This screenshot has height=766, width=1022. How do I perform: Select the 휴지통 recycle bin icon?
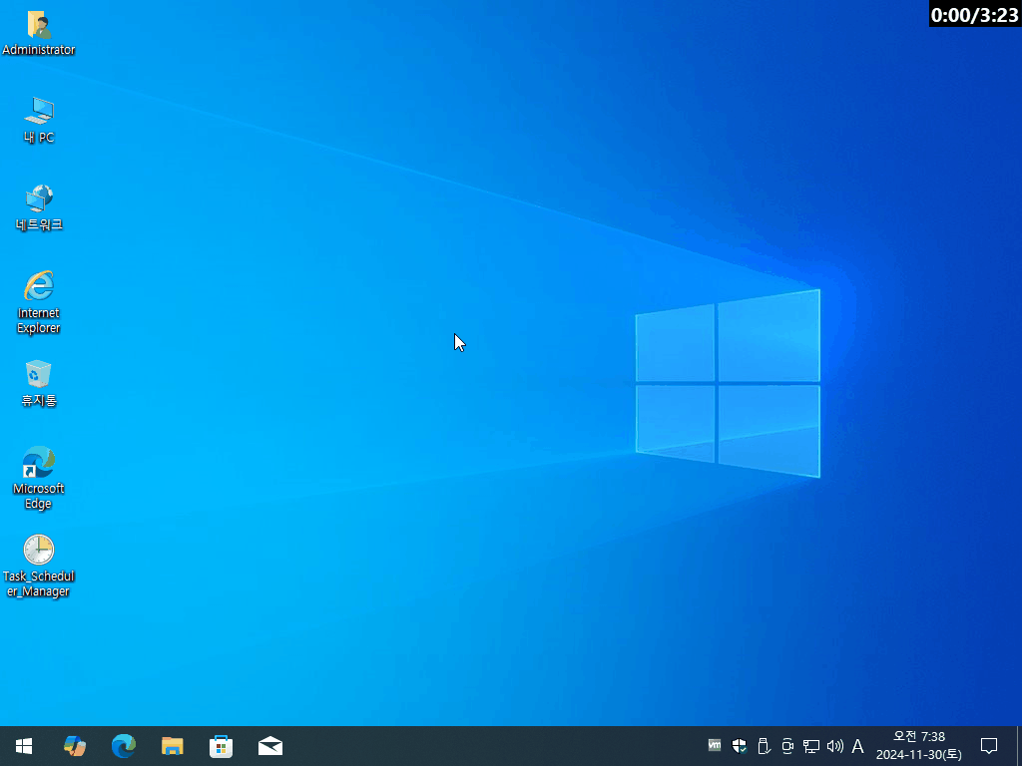click(x=39, y=384)
